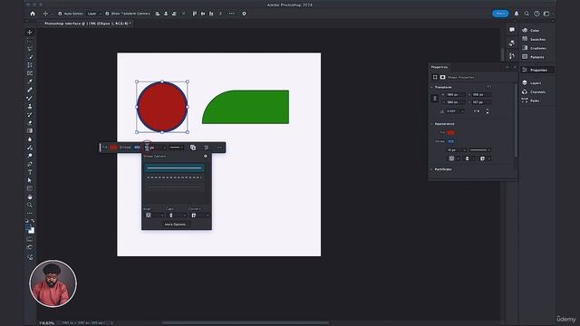Open stroke type dropdown in contextual bar
580x326 pixels.
[x=177, y=148]
